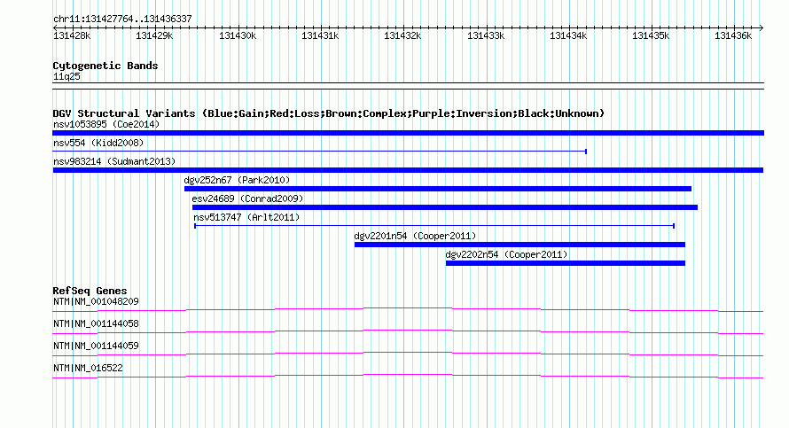Select the esv24689 blue gain bar
789x428 pixels.
(x=445, y=207)
